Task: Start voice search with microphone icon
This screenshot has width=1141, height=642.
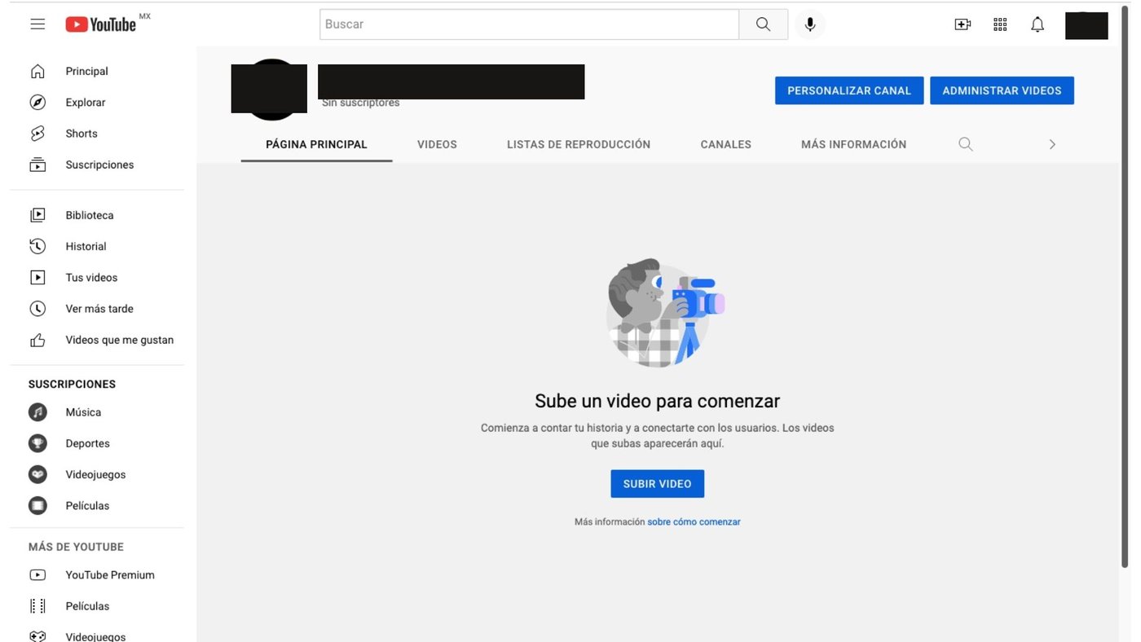Action: [810, 24]
